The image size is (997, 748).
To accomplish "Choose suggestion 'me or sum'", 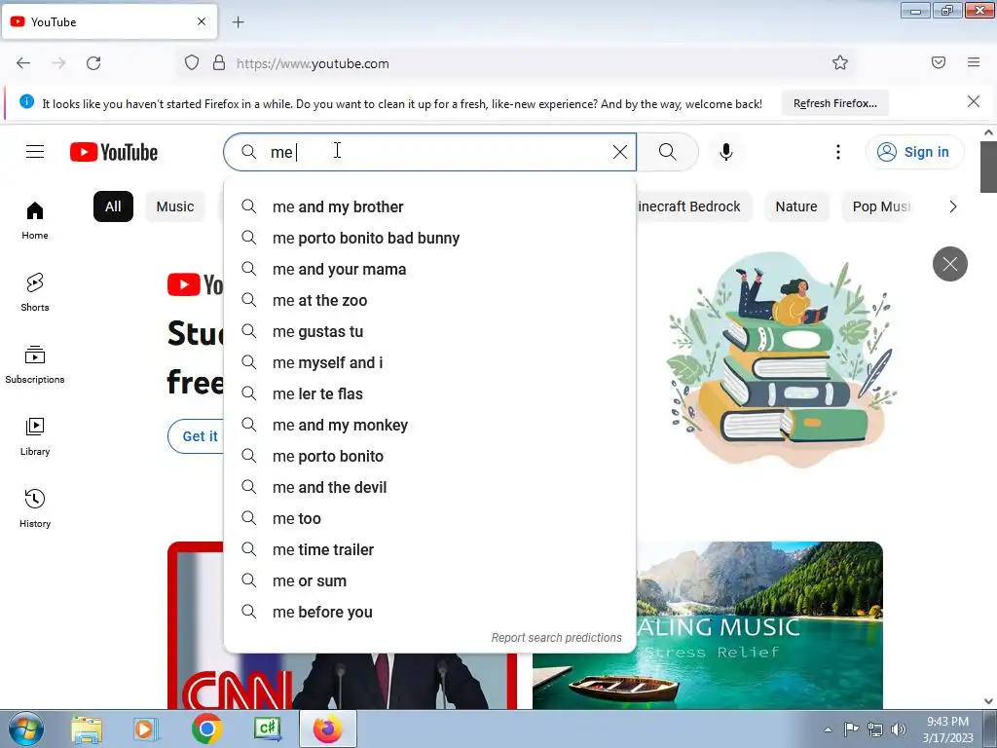I will 429,580.
